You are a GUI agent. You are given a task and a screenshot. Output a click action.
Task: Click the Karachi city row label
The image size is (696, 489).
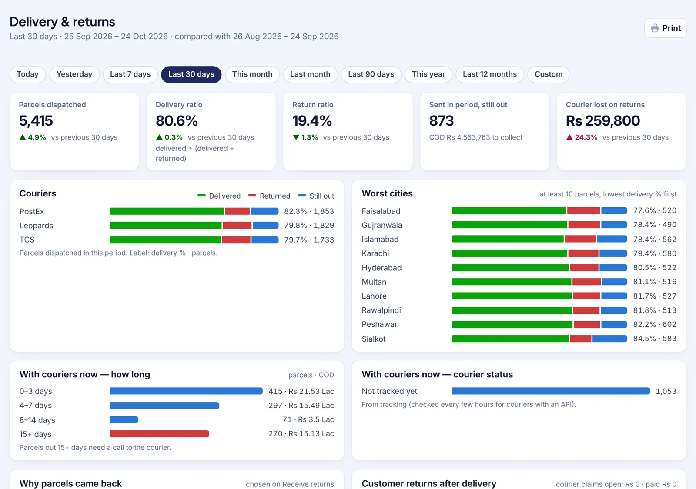(x=375, y=253)
